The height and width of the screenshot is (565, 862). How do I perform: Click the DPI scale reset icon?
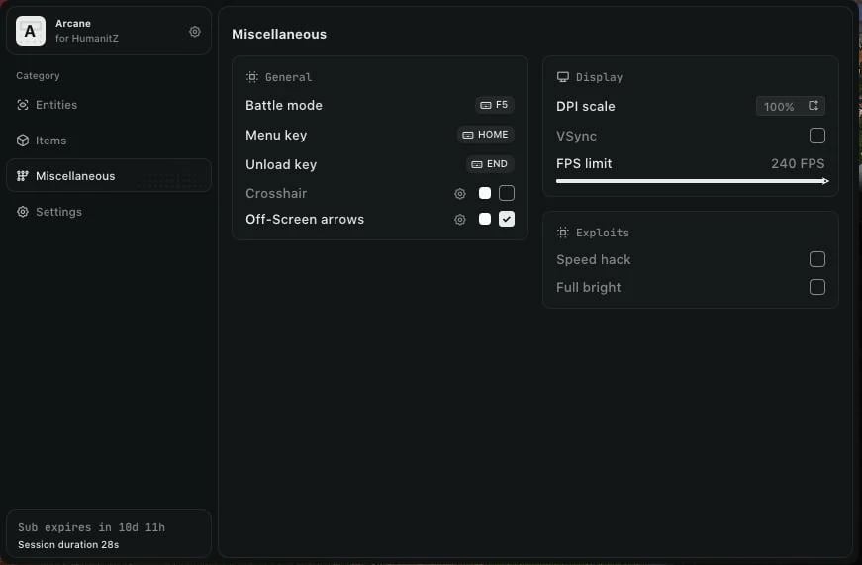pyautogui.click(x=814, y=106)
